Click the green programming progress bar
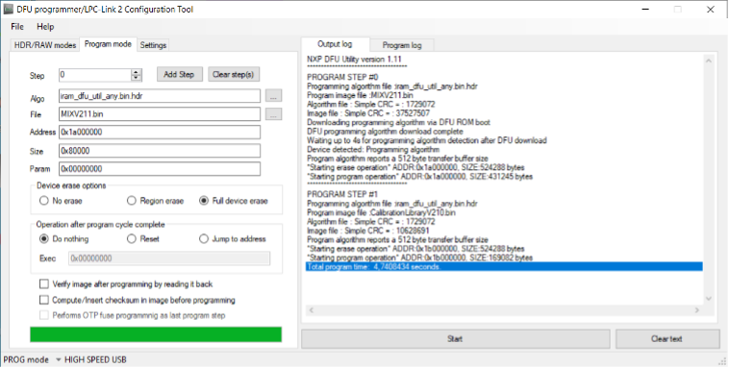This screenshot has width=729, height=368. point(156,334)
